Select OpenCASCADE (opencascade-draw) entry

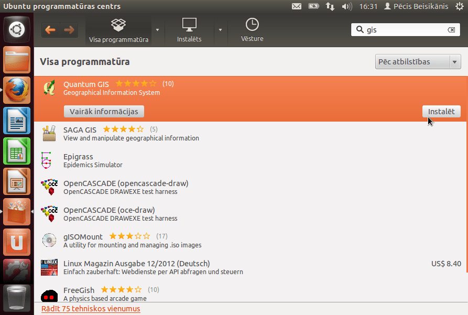point(250,187)
